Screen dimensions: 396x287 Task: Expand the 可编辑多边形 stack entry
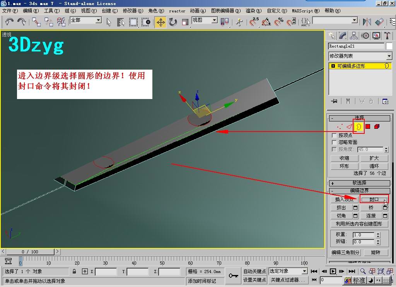tap(333, 66)
